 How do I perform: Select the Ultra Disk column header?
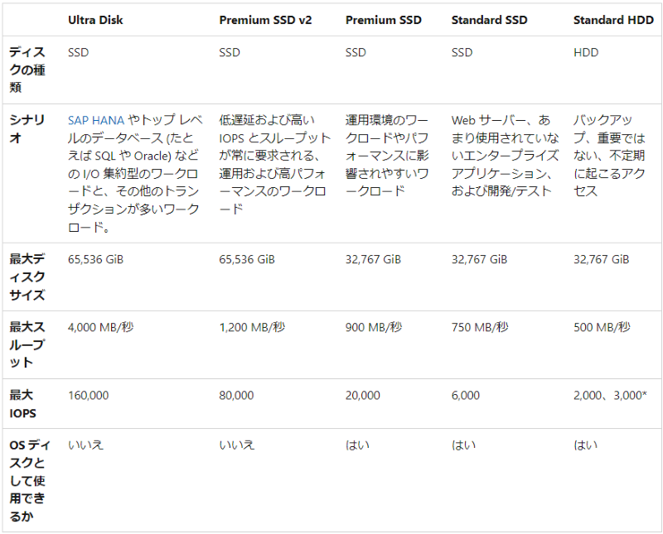(95, 20)
